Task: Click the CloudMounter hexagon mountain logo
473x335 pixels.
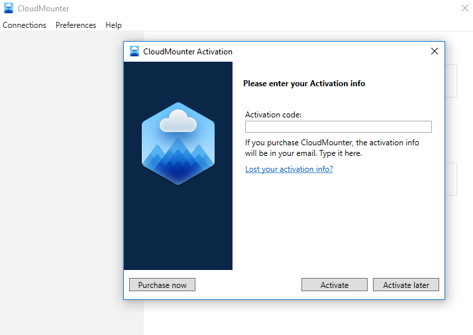Action: [x=178, y=143]
